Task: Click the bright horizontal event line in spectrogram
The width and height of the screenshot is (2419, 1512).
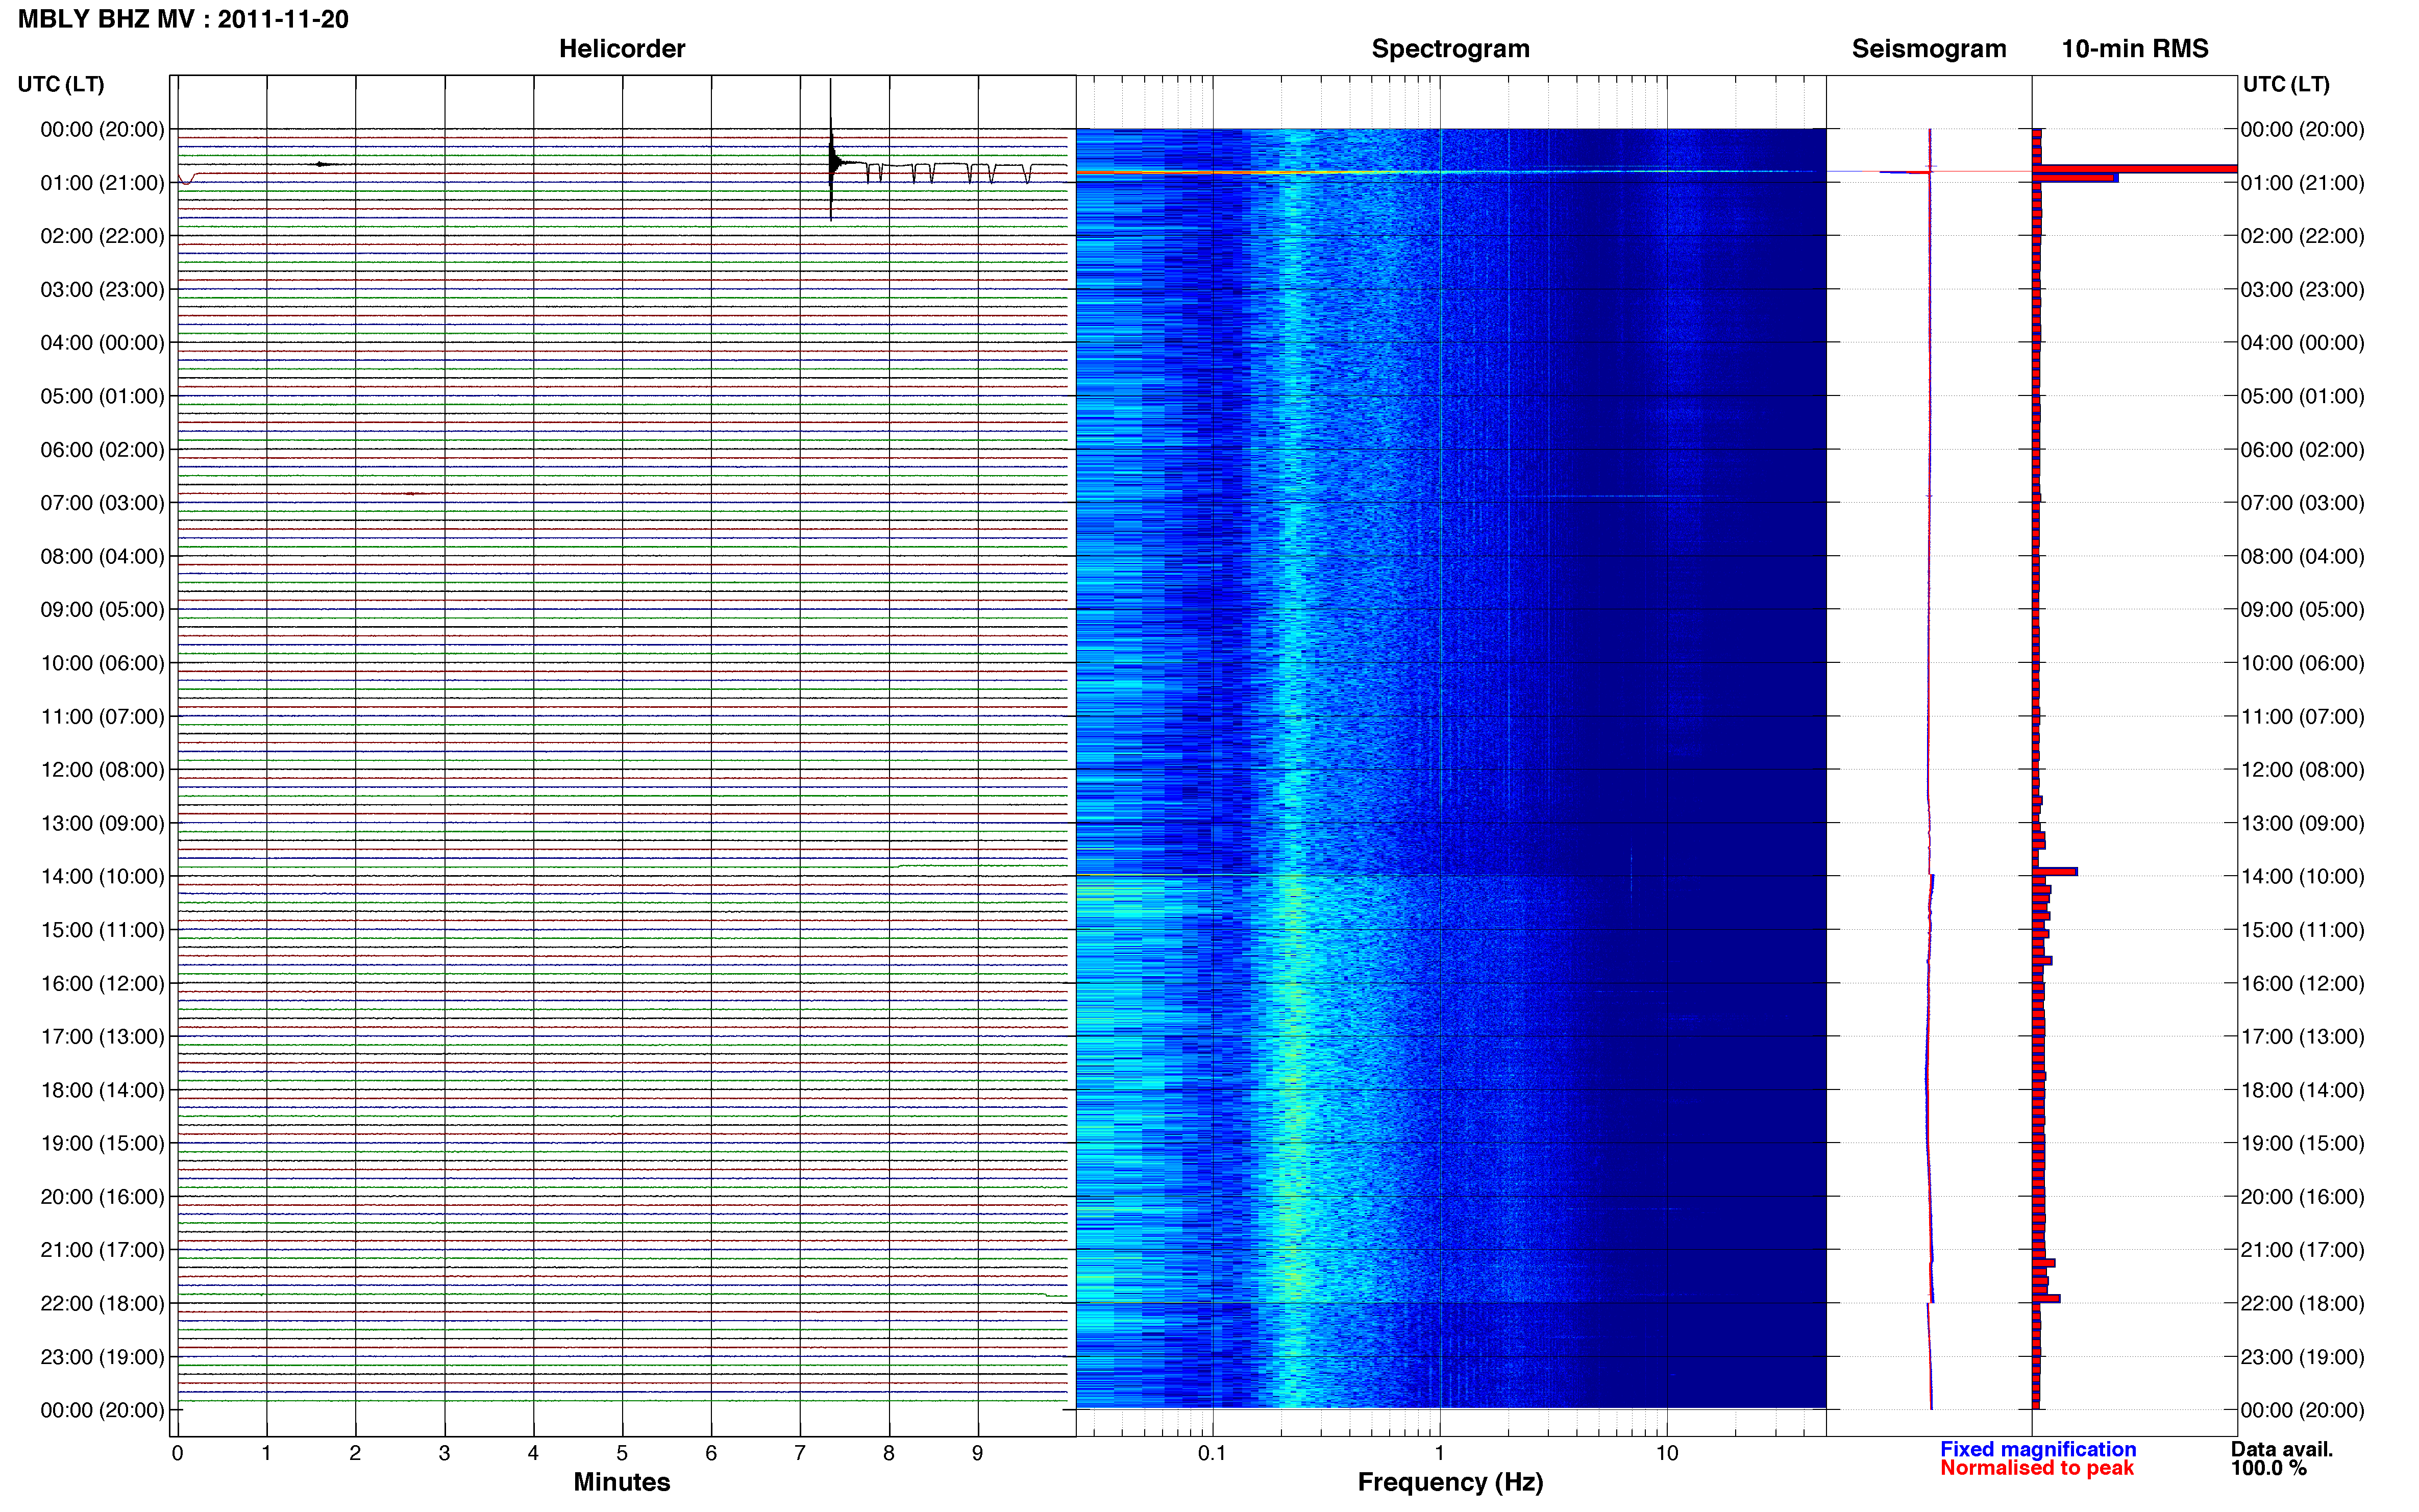Action: coord(1450,172)
